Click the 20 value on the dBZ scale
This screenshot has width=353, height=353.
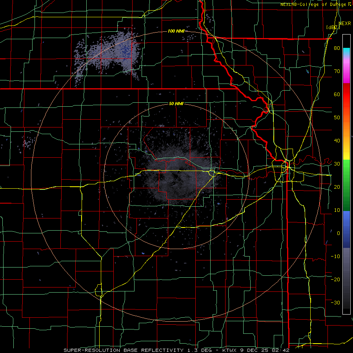pos(337,187)
